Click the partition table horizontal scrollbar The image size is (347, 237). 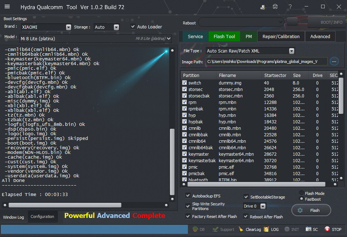(x=256, y=184)
